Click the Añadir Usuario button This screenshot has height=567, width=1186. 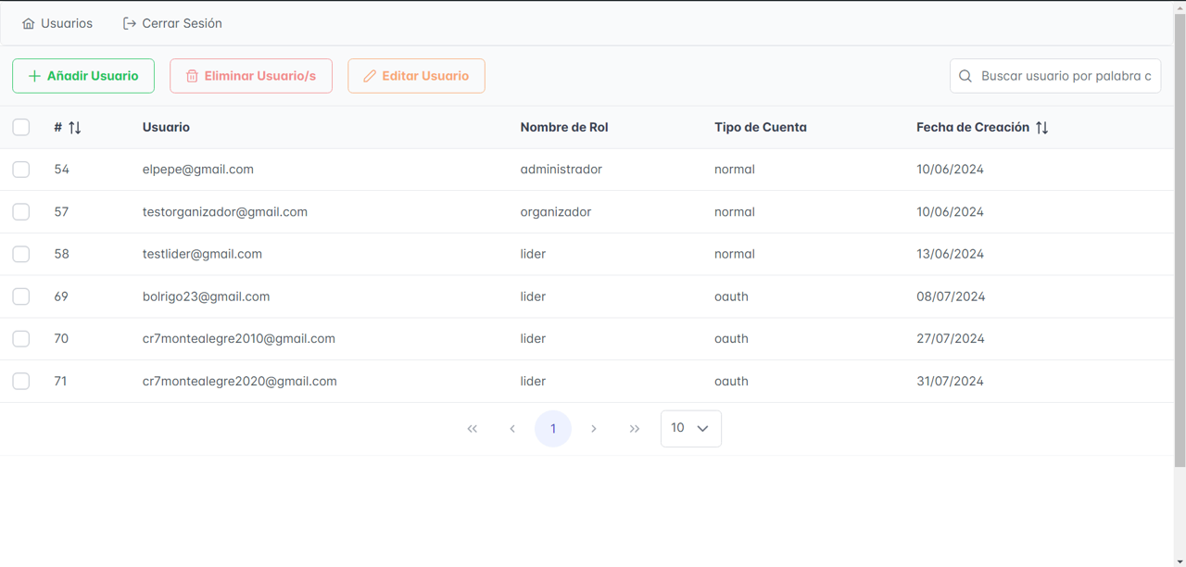pyautogui.click(x=83, y=76)
